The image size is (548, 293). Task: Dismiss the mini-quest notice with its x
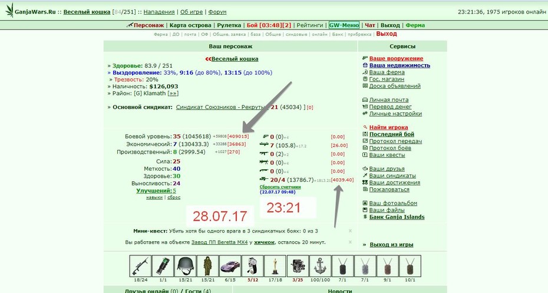click(x=350, y=231)
